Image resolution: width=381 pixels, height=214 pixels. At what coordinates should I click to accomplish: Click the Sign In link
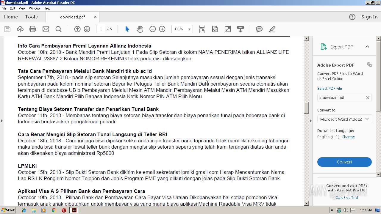click(x=369, y=17)
